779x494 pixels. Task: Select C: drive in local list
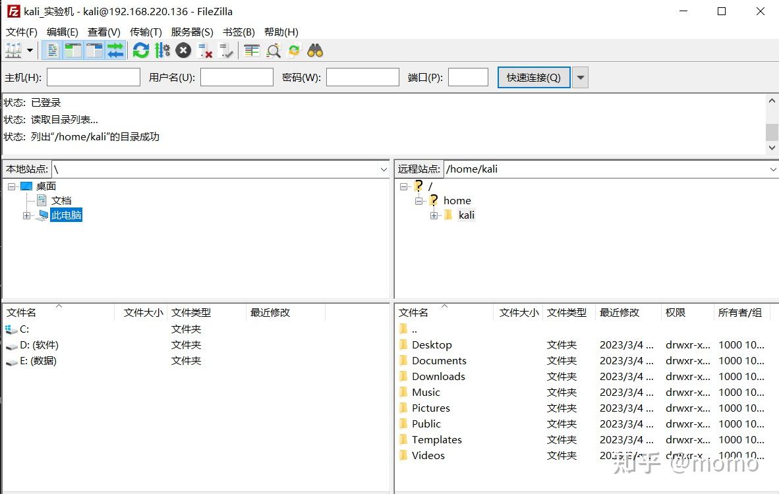pyautogui.click(x=24, y=329)
